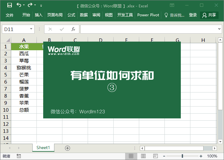This screenshot has width=224, height=160.
Task: Select the column H header
Action: coord(203,40)
